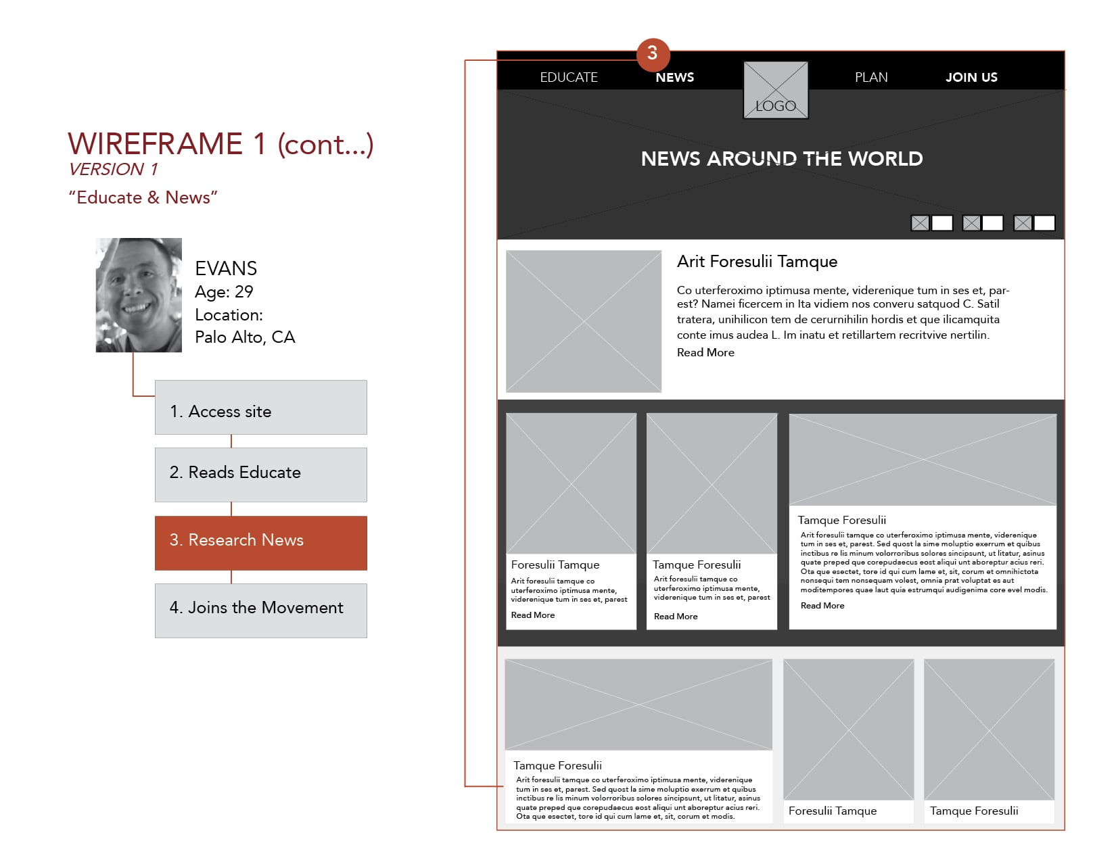The width and height of the screenshot is (1116, 862).
Task: Switch to the NEWS nav tab
Action: [x=674, y=78]
